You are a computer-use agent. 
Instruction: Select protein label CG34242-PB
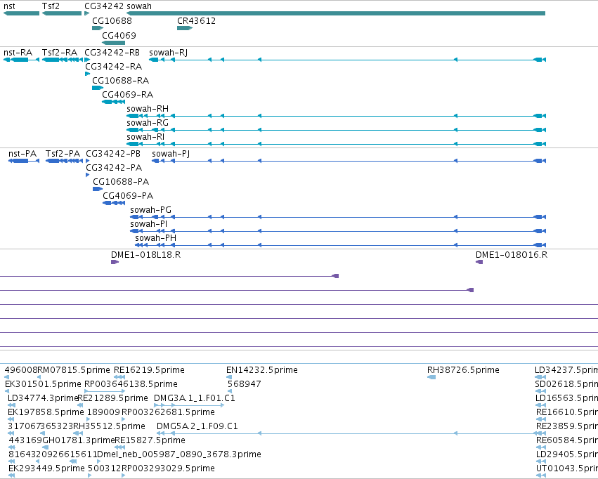click(113, 154)
